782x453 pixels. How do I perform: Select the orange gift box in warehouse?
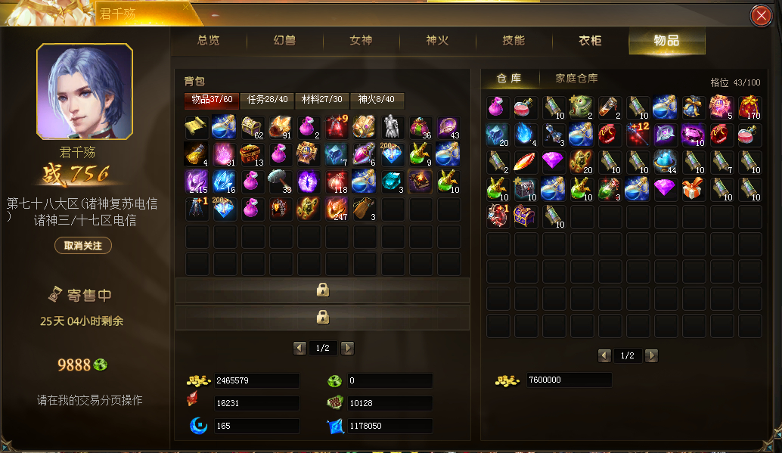coord(694,190)
